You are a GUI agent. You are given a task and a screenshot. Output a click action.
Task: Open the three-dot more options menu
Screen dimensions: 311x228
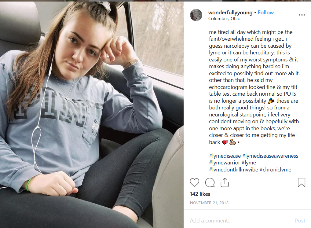pos(302,15)
